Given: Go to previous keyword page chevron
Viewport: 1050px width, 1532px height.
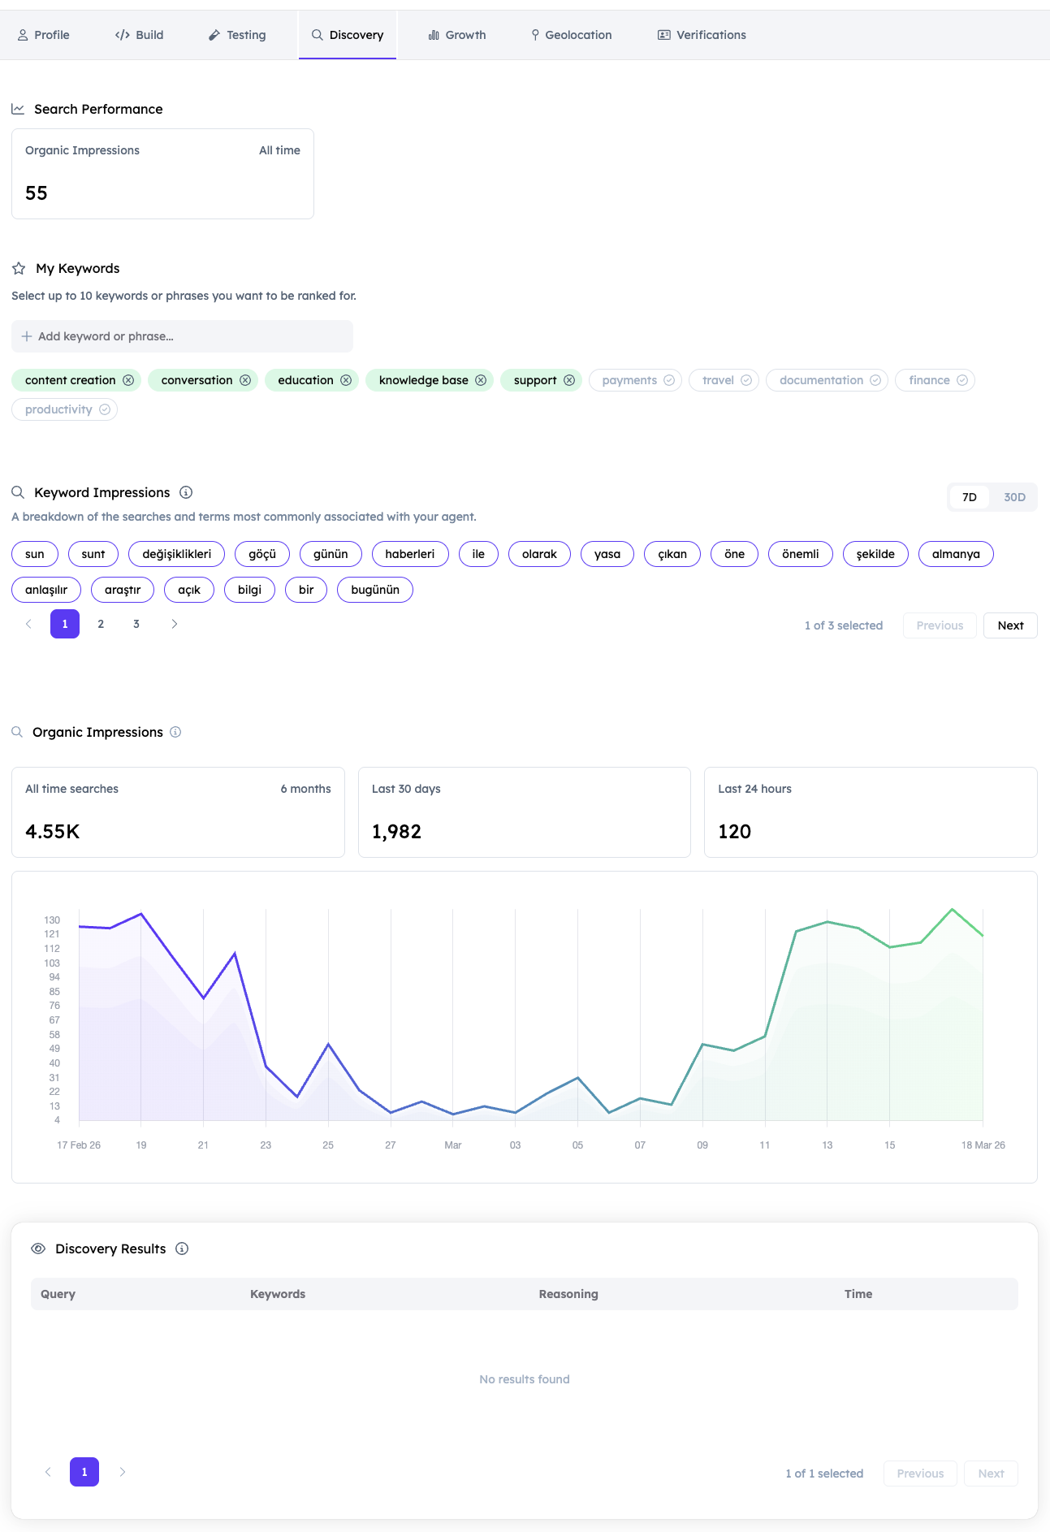Looking at the screenshot, I should click(x=29, y=624).
